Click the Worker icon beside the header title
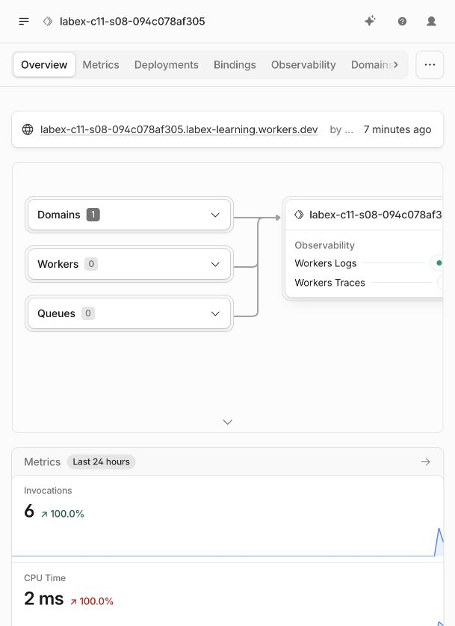Screen dimensions: 455x626 click(x=48, y=21)
